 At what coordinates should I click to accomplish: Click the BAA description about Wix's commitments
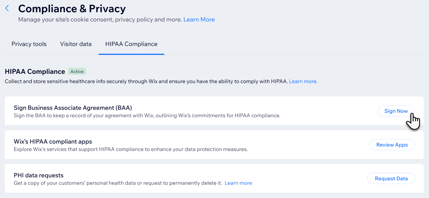[x=147, y=115]
